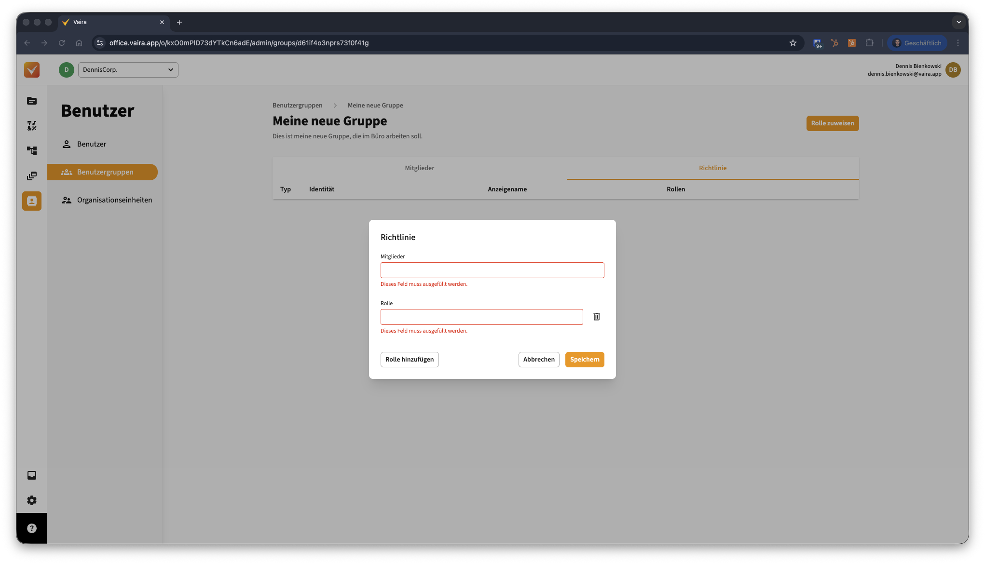Bookmark the page with the star icon
This screenshot has width=985, height=564.
pos(793,43)
